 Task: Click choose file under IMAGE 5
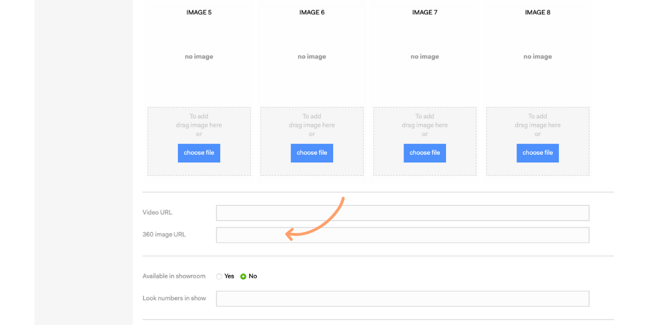pyautogui.click(x=199, y=153)
